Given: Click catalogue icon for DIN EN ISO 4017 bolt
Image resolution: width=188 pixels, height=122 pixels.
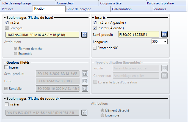Looking at the screenshot, I should point(84,113).
